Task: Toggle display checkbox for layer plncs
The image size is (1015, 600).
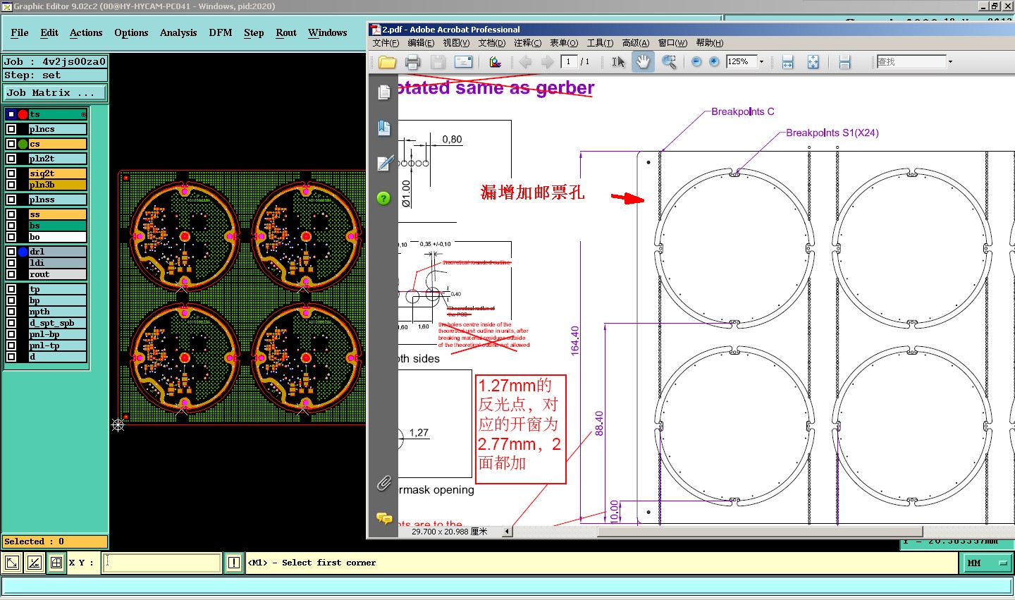Action: 11,129
